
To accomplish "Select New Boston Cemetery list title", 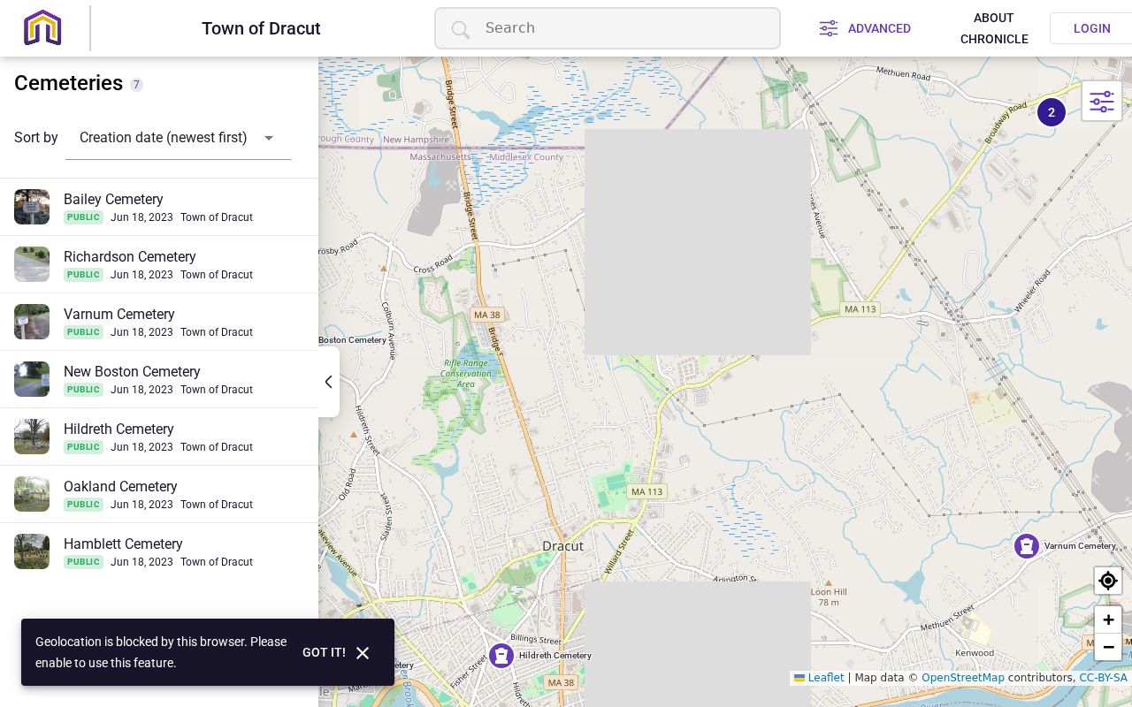I will (132, 372).
